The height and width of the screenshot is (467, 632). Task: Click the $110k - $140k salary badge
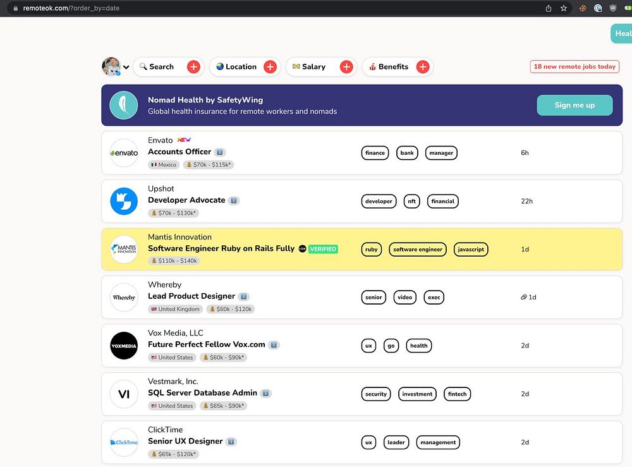point(174,261)
